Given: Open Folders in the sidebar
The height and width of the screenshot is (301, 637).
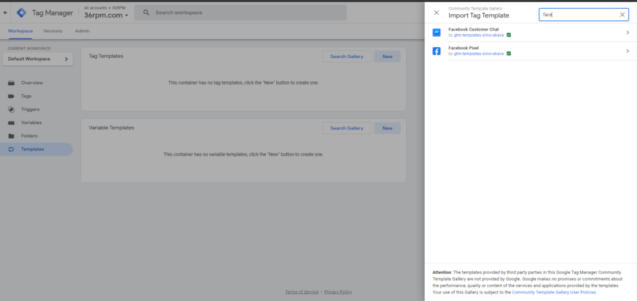Looking at the screenshot, I should [x=29, y=136].
